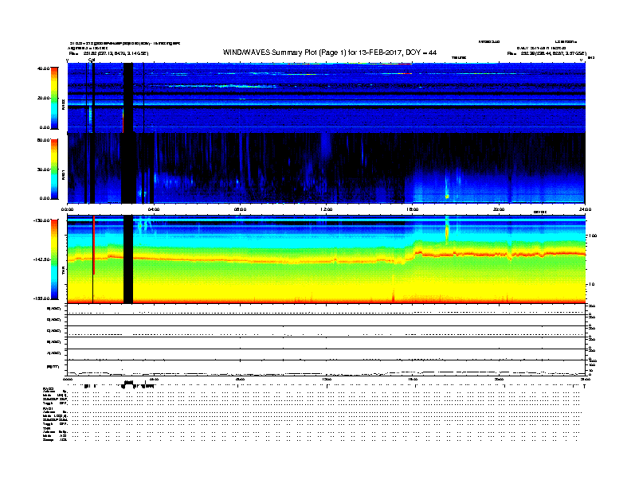The image size is (631, 487).
Task: Click 00:00 below the RAD1 spectrogram
Action: 67,209
